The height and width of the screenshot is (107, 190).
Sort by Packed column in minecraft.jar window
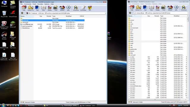[155, 16]
